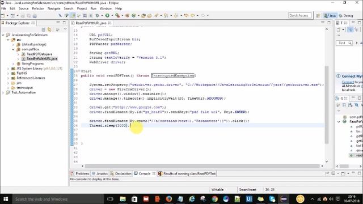Open the Navigate menu
Image resolution: width=363 pixels, height=204 pixels.
click(x=54, y=8)
